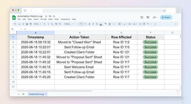Image resolution: width=191 pixels, height=104 pixels.
Task: Click the Name box showing H2
Action: [x=16, y=29]
